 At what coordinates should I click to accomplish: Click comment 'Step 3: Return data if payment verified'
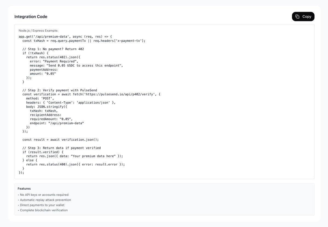coord(61,148)
